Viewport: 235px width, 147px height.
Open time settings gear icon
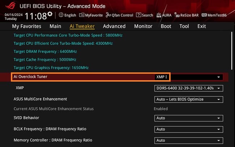click(50, 14)
